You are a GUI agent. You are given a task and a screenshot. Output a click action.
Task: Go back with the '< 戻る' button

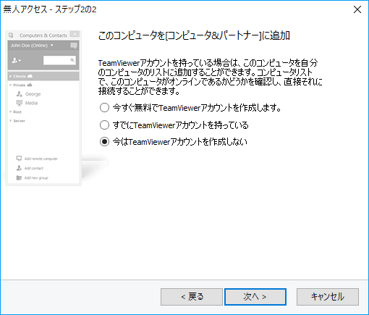point(192,297)
